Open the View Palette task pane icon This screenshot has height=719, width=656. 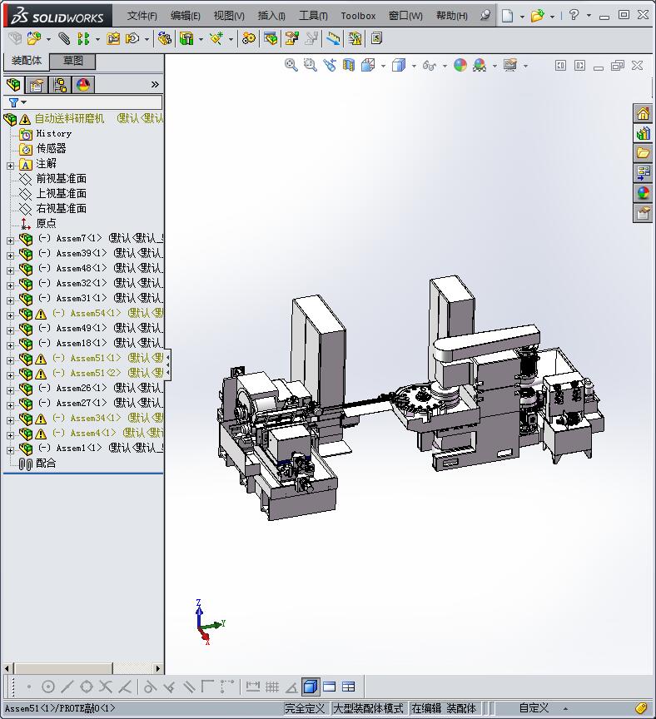643,173
